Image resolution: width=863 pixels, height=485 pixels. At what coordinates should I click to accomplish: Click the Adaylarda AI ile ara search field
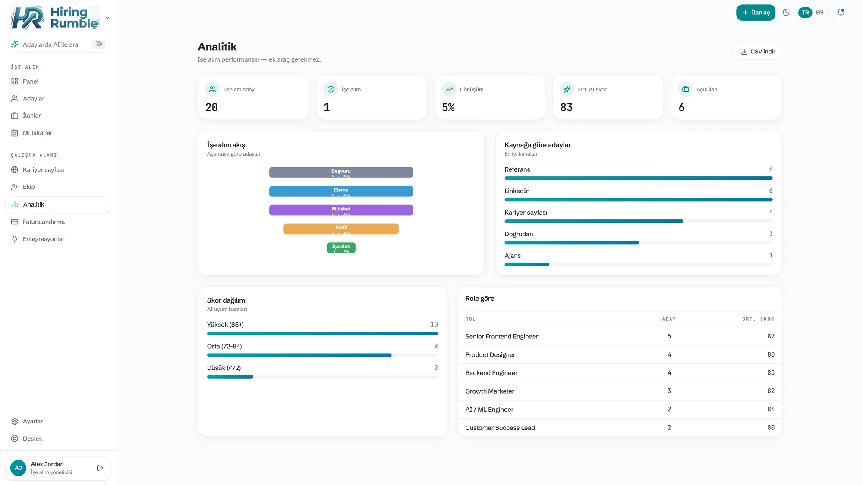pos(58,44)
